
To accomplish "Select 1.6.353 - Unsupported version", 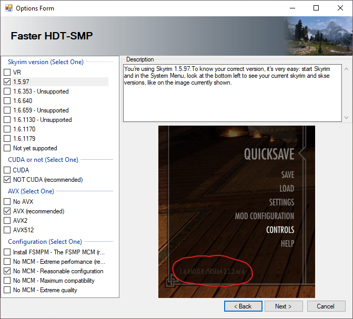I will (x=7, y=91).
